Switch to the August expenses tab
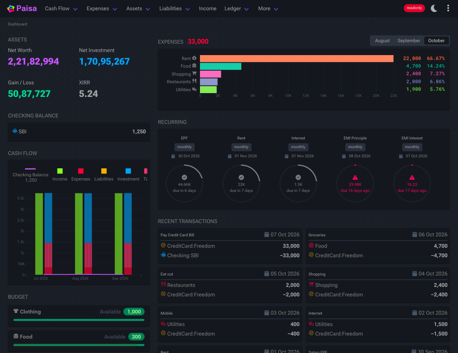 [x=382, y=41]
